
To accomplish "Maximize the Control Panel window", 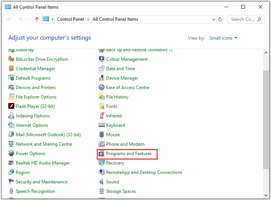I will coord(243,7).
